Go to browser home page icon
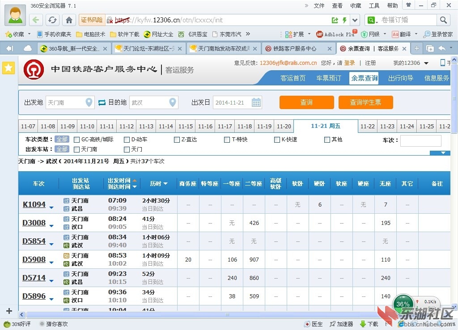The width and height of the screenshot is (458, 330). coord(69,20)
